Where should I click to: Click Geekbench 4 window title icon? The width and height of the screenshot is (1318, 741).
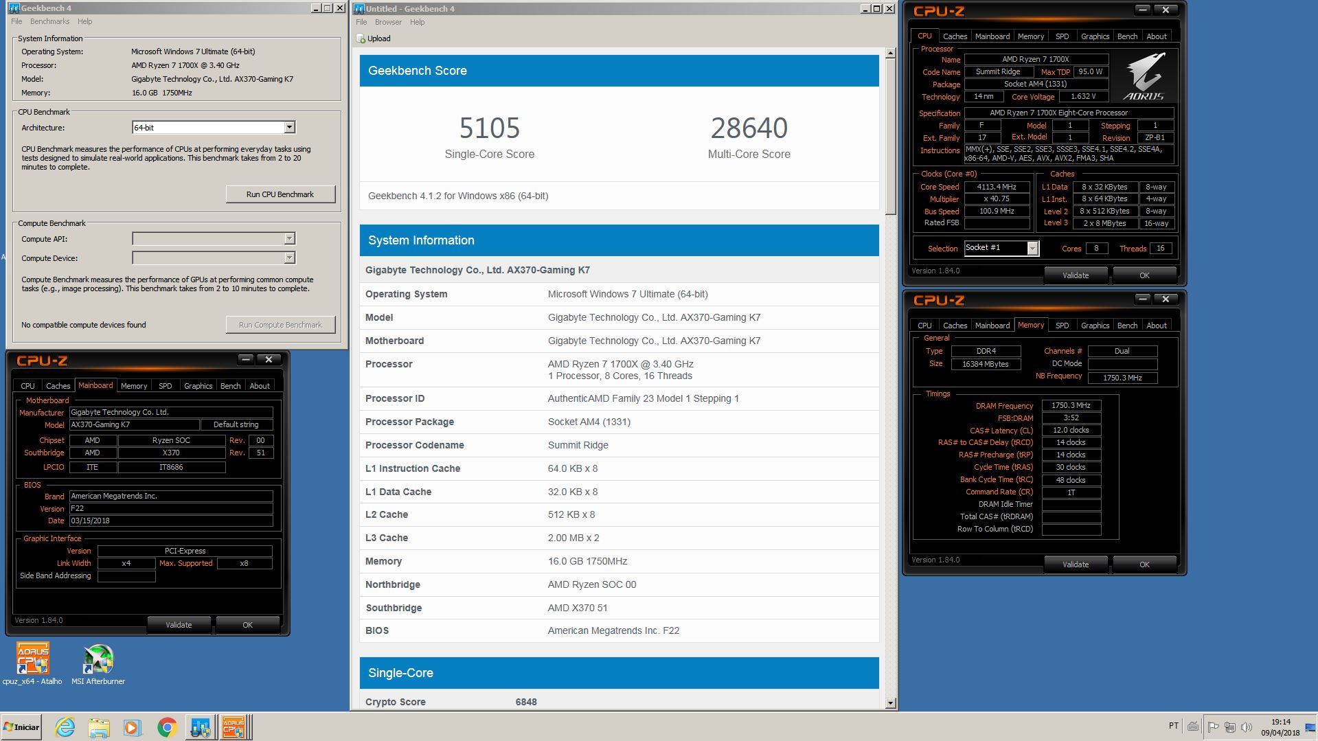pyautogui.click(x=14, y=8)
